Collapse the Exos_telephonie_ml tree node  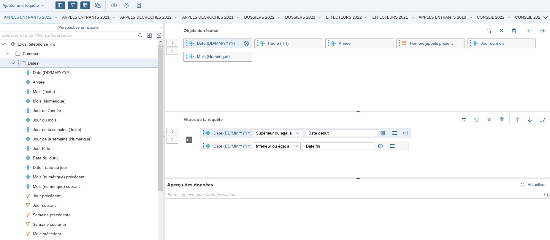(3, 44)
